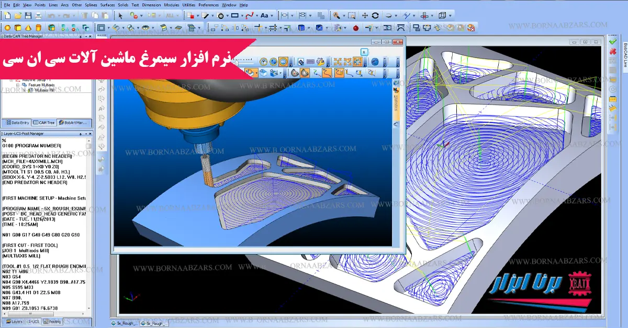
Task: Switch to the BobArt Manager tab
Action: tap(75, 123)
